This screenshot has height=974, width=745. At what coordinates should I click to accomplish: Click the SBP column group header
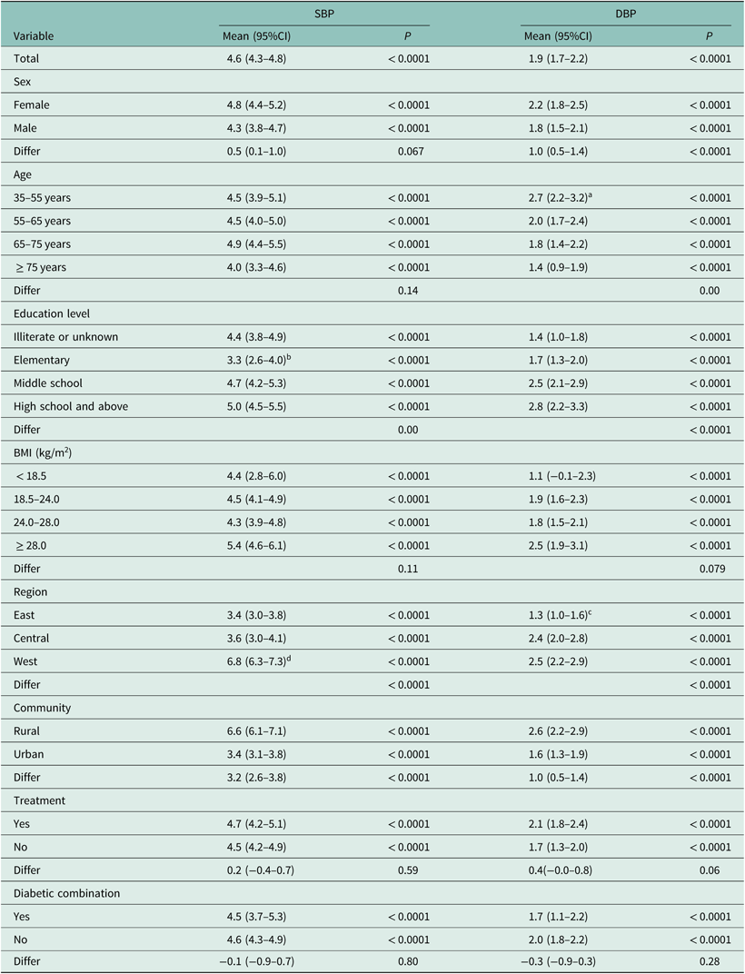coord(324,14)
